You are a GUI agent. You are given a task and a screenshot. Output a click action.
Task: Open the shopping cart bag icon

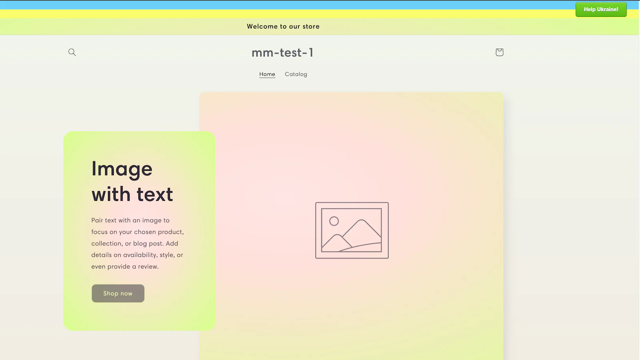pos(499,52)
